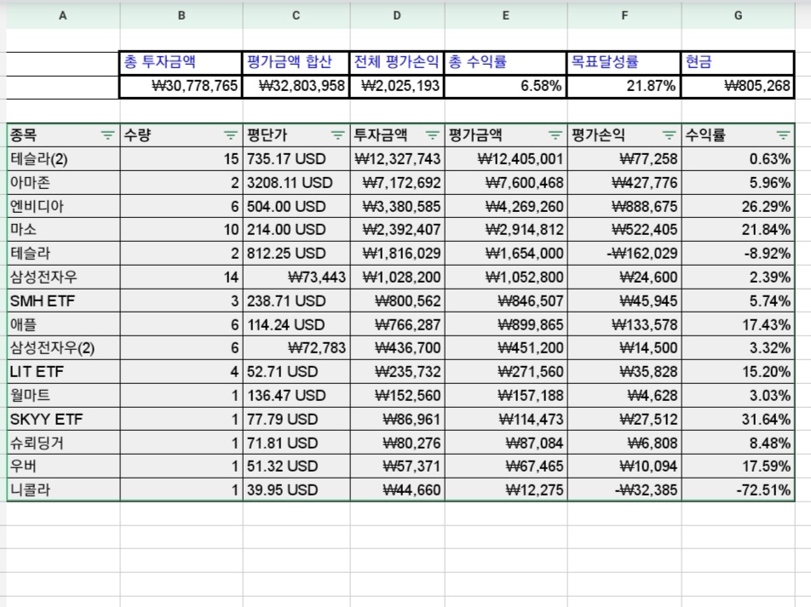Click the SMH ETF name cell
This screenshot has width=811, height=607.
click(x=64, y=301)
